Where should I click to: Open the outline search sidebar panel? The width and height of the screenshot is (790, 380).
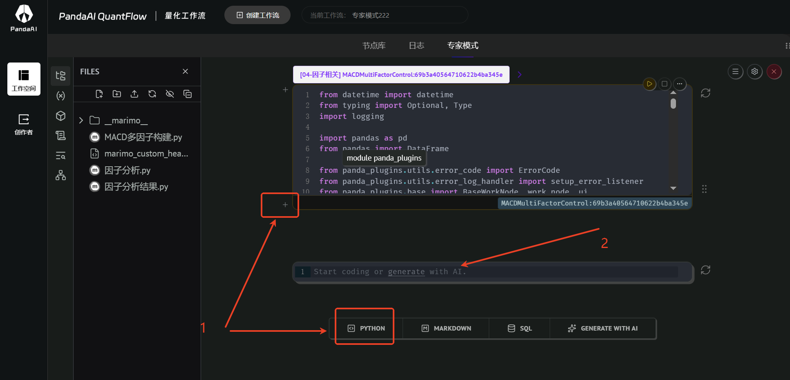tap(60, 156)
